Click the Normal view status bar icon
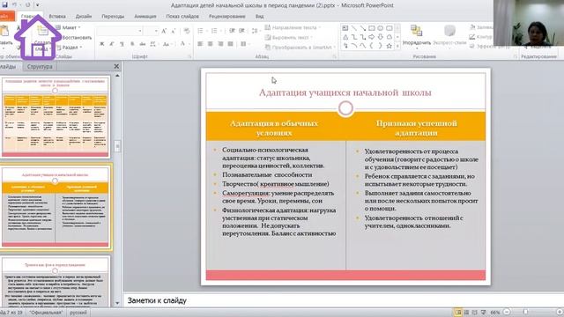The height and width of the screenshot is (317, 564). click(x=458, y=313)
